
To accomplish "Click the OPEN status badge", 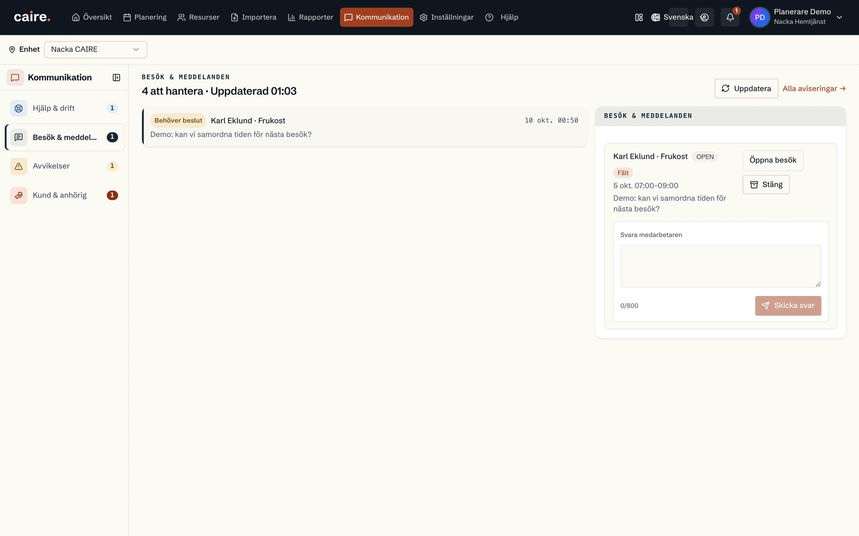I will tap(704, 157).
